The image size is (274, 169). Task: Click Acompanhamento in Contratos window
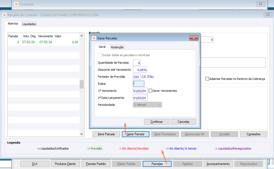click(x=218, y=164)
